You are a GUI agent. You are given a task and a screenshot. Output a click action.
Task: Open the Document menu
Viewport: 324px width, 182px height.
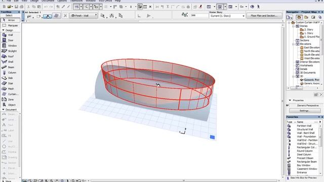click(48, 1)
